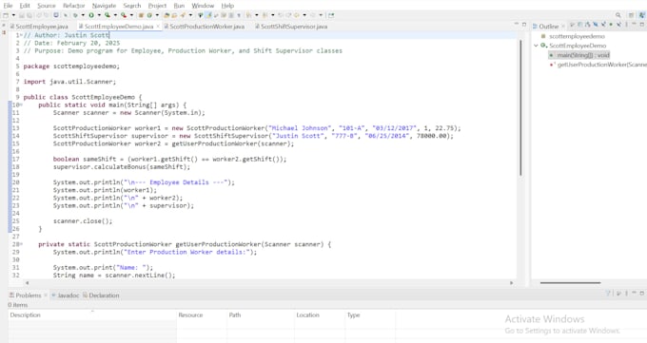Open the Navigate menu
The height and width of the screenshot is (343, 647).
tap(104, 6)
